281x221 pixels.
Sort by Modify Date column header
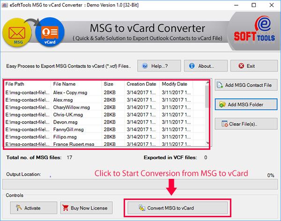click(x=176, y=84)
